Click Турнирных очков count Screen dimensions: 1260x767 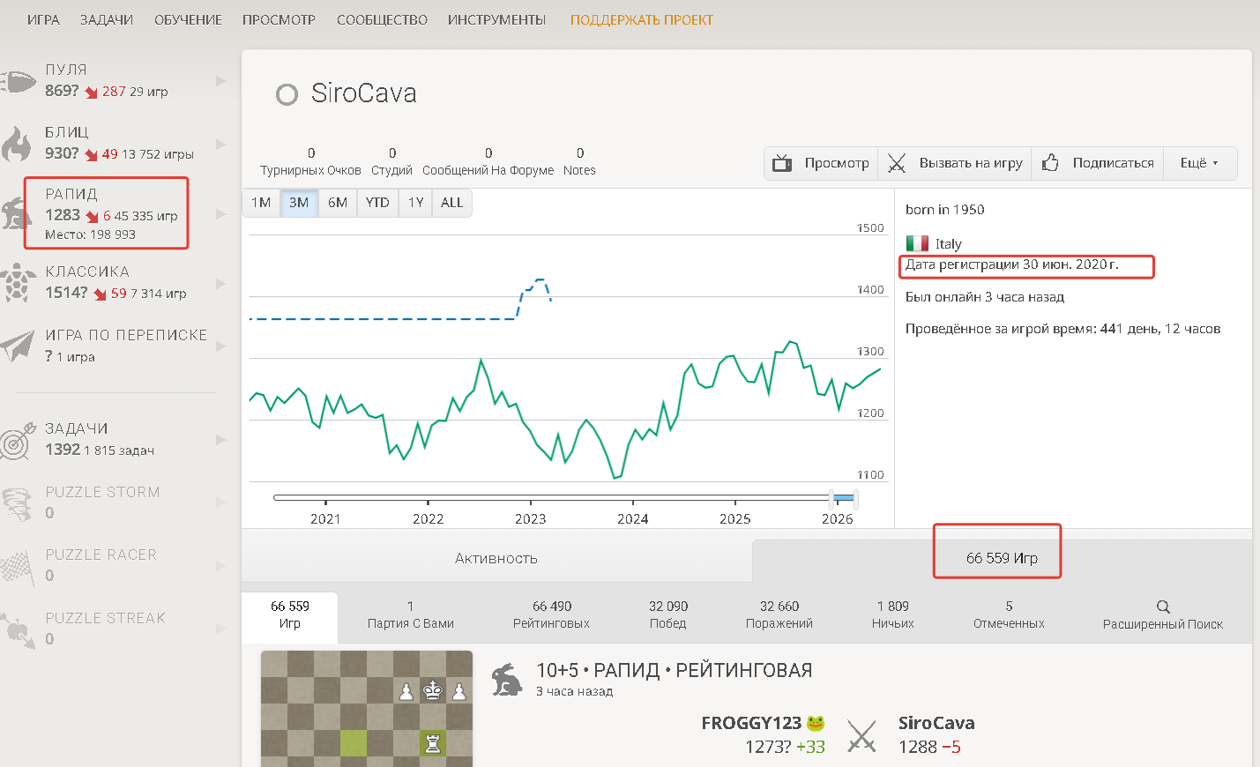click(x=310, y=161)
